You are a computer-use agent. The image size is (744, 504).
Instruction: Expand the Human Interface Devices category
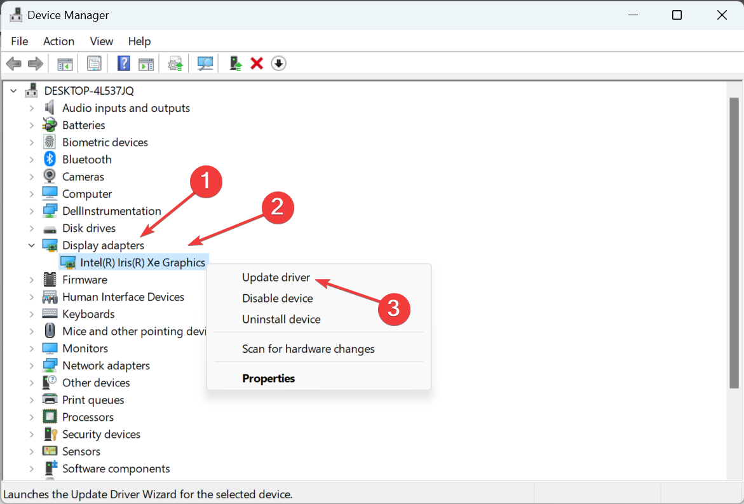click(x=31, y=297)
